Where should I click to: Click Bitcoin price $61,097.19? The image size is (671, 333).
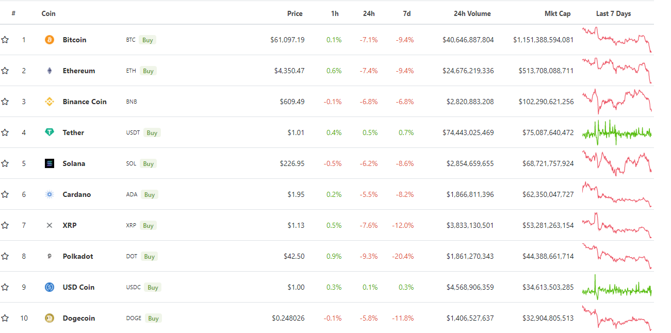point(287,40)
